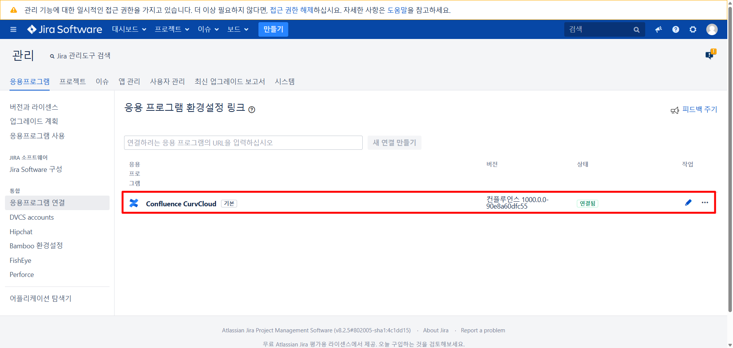Image resolution: width=733 pixels, height=348 pixels.
Task: Click the 만들기 button
Action: point(273,29)
